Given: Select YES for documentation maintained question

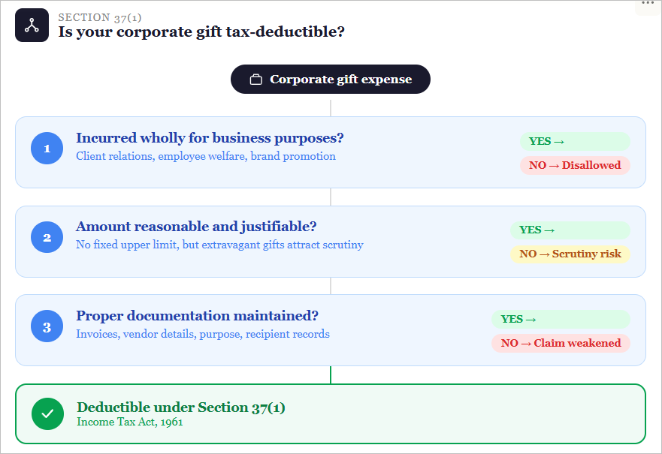Looking at the screenshot, I should (560, 319).
